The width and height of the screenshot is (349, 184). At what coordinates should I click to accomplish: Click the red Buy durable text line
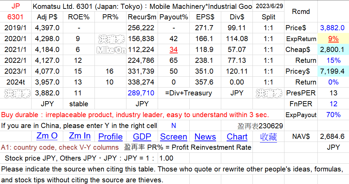pos(135,115)
